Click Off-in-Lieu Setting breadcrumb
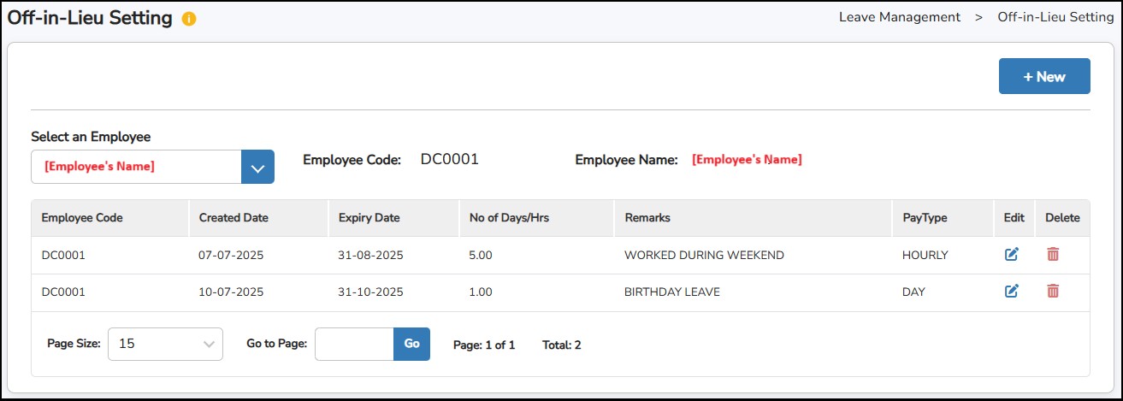 point(1055,17)
